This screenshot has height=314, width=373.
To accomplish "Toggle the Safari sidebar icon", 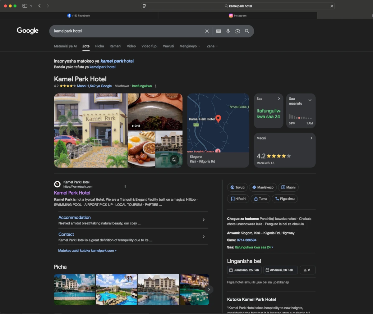I will [x=25, y=6].
